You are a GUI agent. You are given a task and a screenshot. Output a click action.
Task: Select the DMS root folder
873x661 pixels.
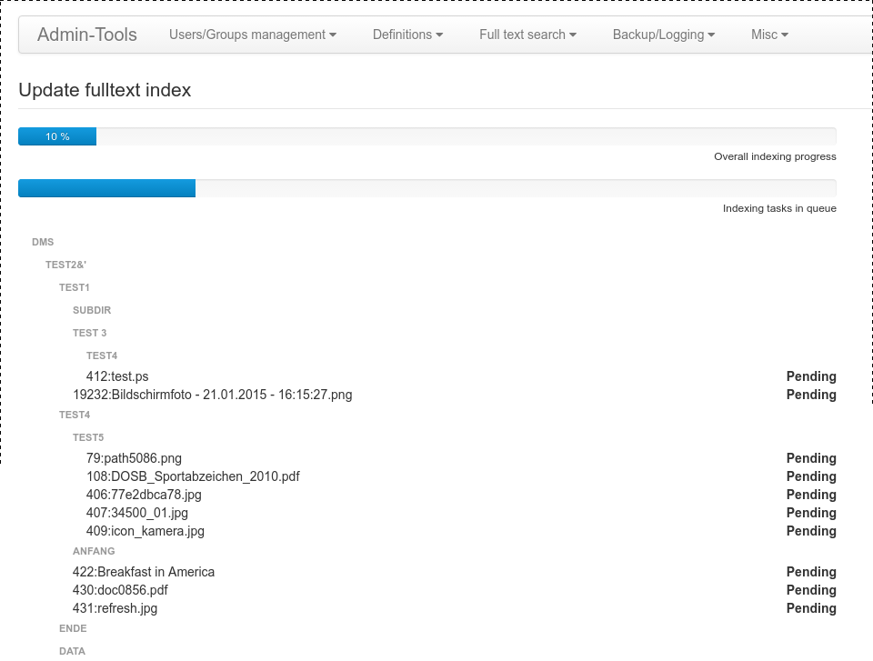[x=43, y=243]
